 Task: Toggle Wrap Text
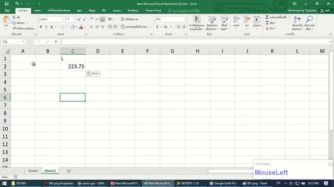[129, 19]
